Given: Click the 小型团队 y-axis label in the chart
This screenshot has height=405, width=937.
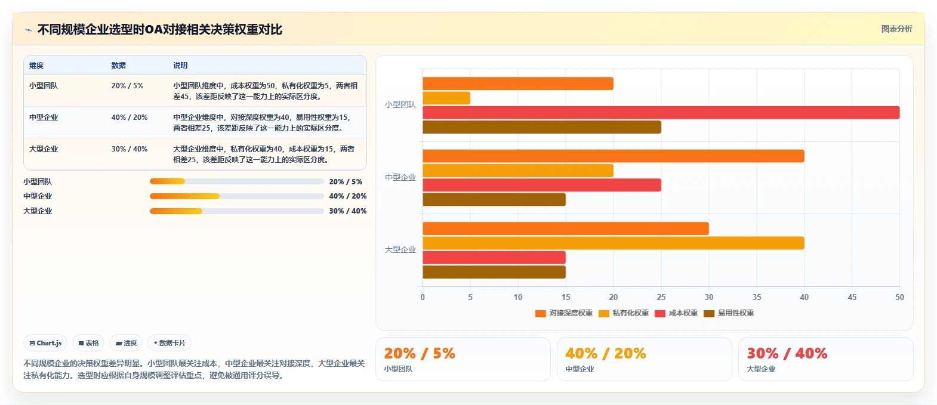Looking at the screenshot, I should click(400, 104).
